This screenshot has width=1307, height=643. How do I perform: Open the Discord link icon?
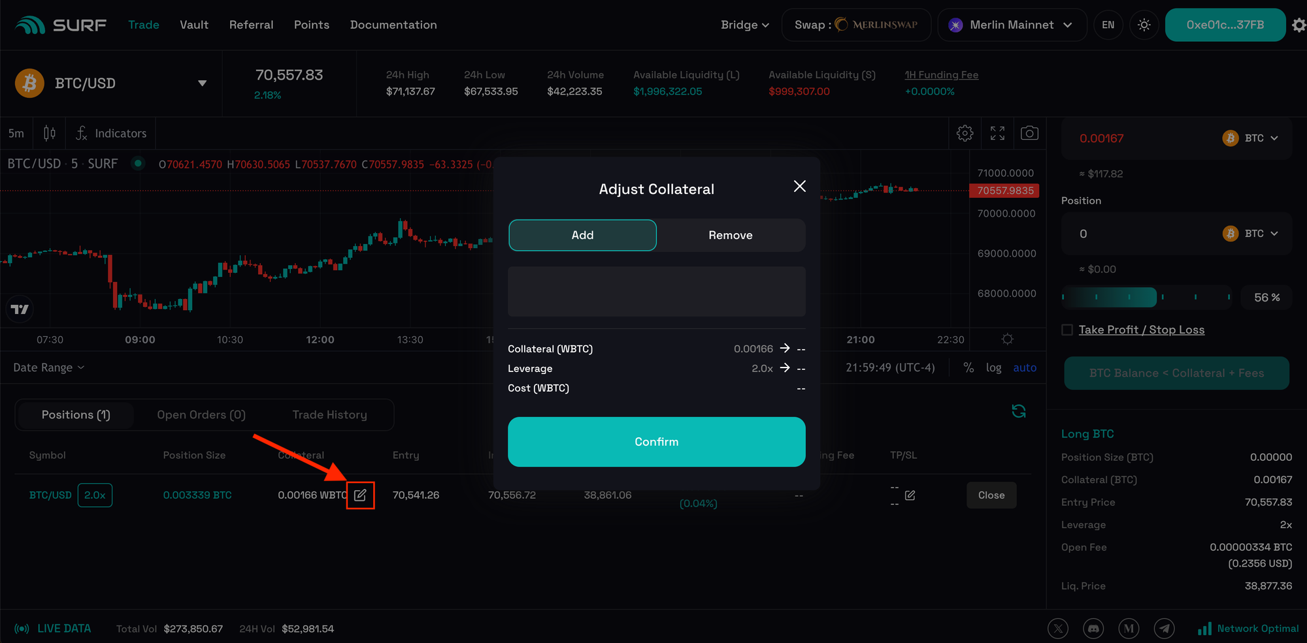click(1093, 629)
